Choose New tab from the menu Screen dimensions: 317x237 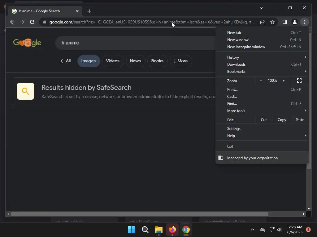point(262,33)
